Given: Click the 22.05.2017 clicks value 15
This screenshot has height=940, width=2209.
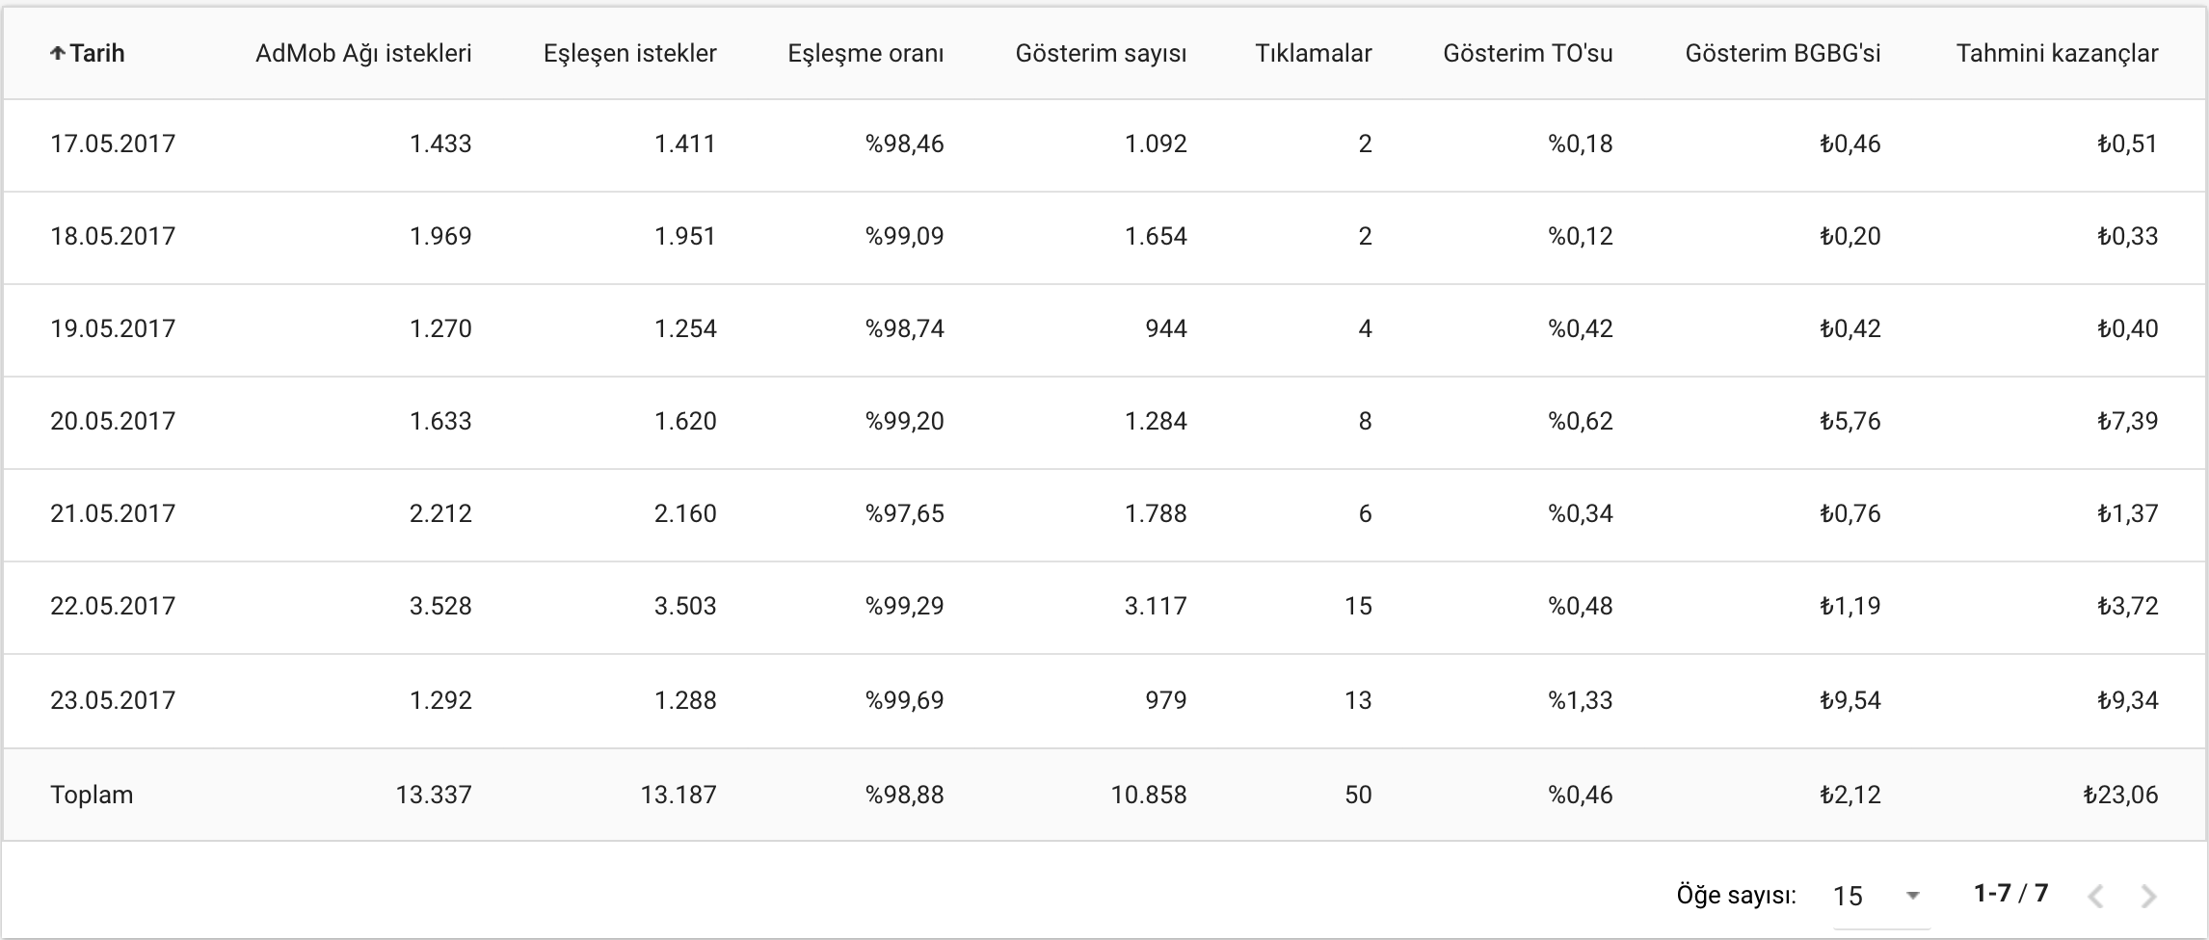Looking at the screenshot, I should [x=1358, y=606].
